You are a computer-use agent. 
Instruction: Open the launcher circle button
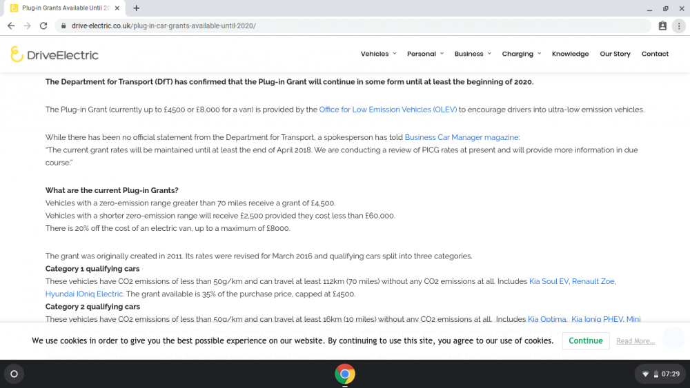click(x=14, y=374)
